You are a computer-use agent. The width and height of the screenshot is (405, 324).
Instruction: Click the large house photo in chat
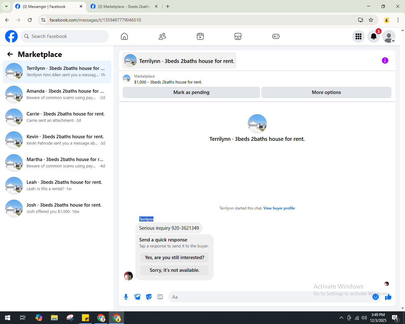tap(257, 124)
